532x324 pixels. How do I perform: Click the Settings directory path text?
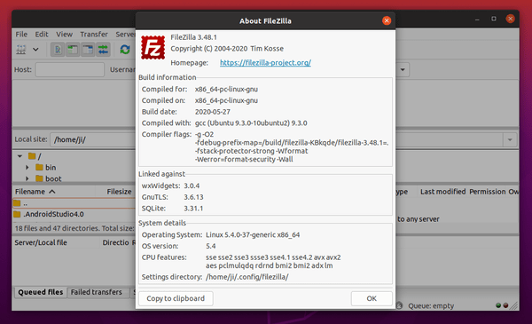pos(247,277)
